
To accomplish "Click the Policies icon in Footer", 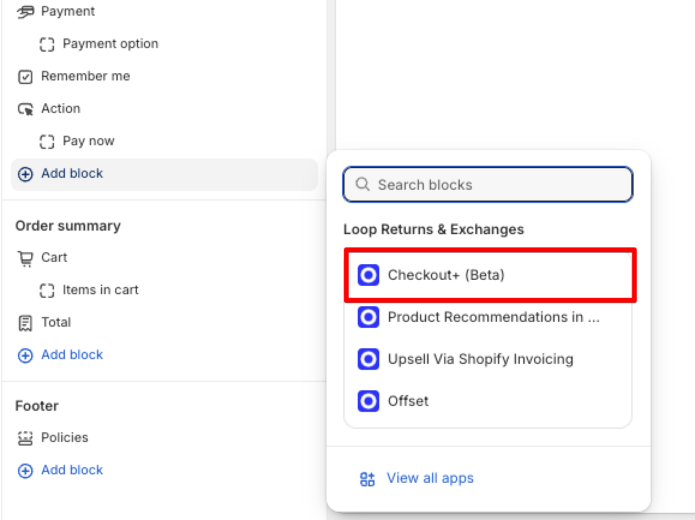I will click(x=25, y=438).
